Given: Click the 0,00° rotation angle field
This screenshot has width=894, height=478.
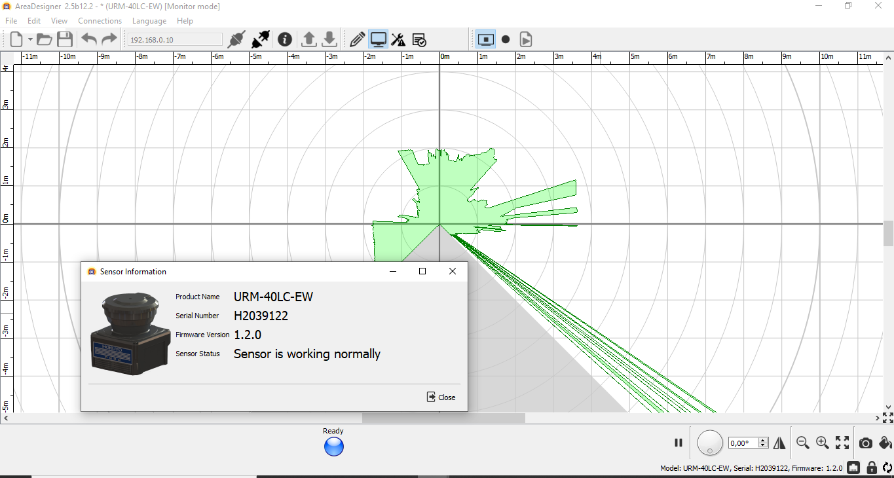Looking at the screenshot, I should pos(743,443).
